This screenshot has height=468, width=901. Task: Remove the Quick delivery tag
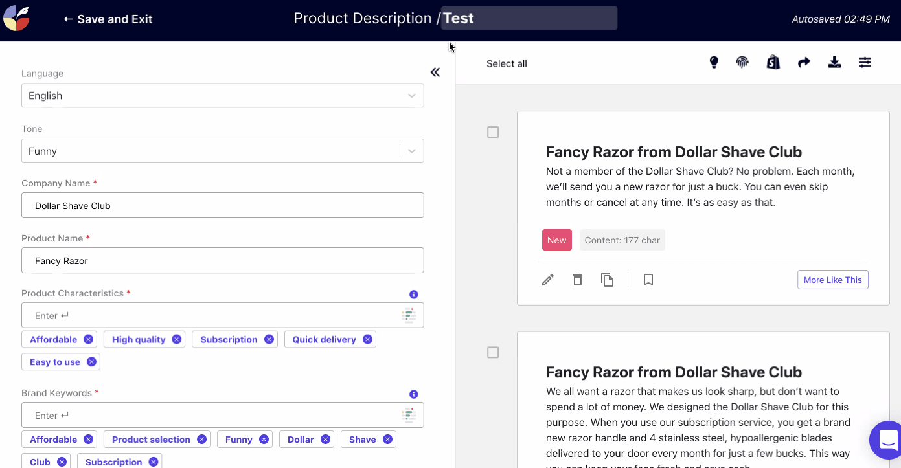(367, 339)
